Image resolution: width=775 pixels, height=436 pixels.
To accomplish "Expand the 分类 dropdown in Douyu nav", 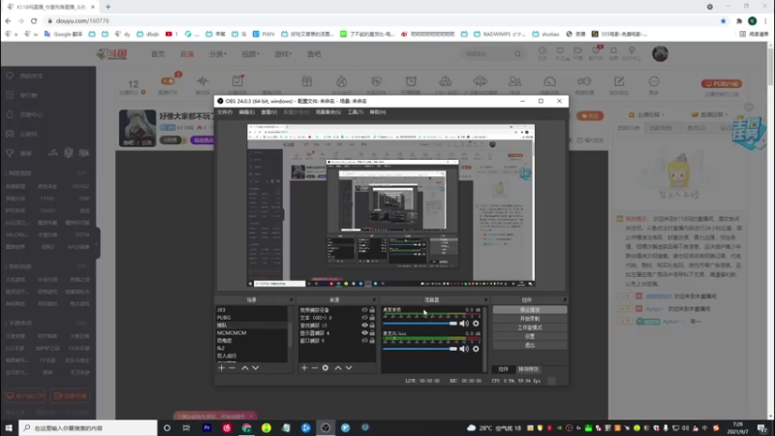I will pyautogui.click(x=217, y=54).
